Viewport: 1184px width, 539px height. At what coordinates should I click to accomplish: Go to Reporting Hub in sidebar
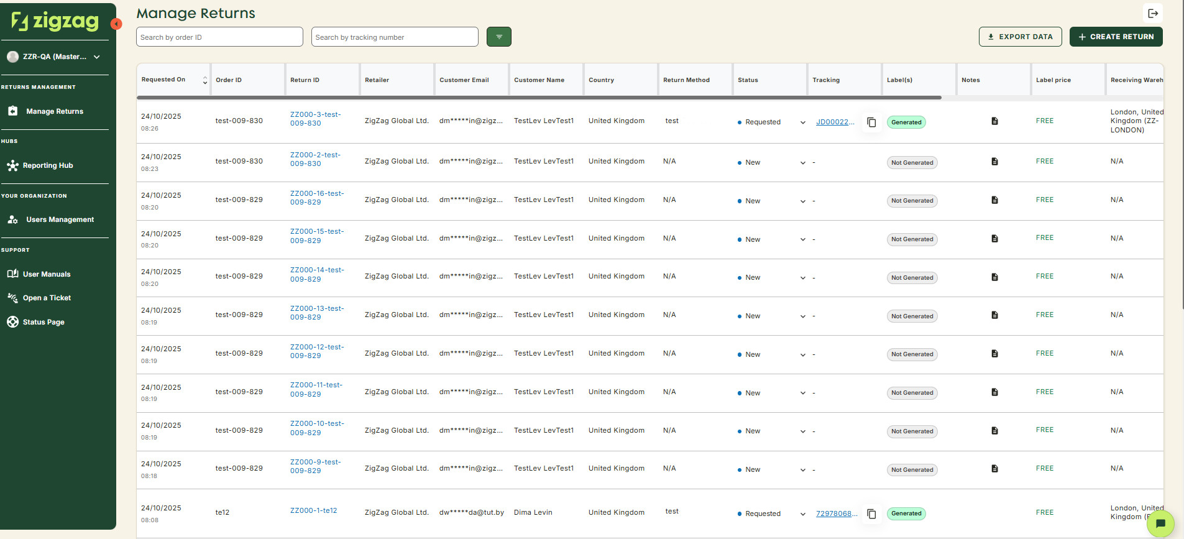[x=48, y=165]
